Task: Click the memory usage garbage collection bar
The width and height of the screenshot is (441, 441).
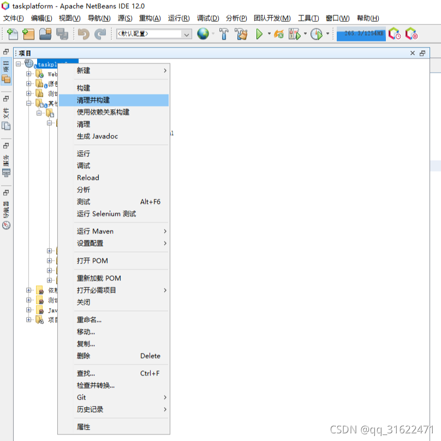Action: point(361,34)
